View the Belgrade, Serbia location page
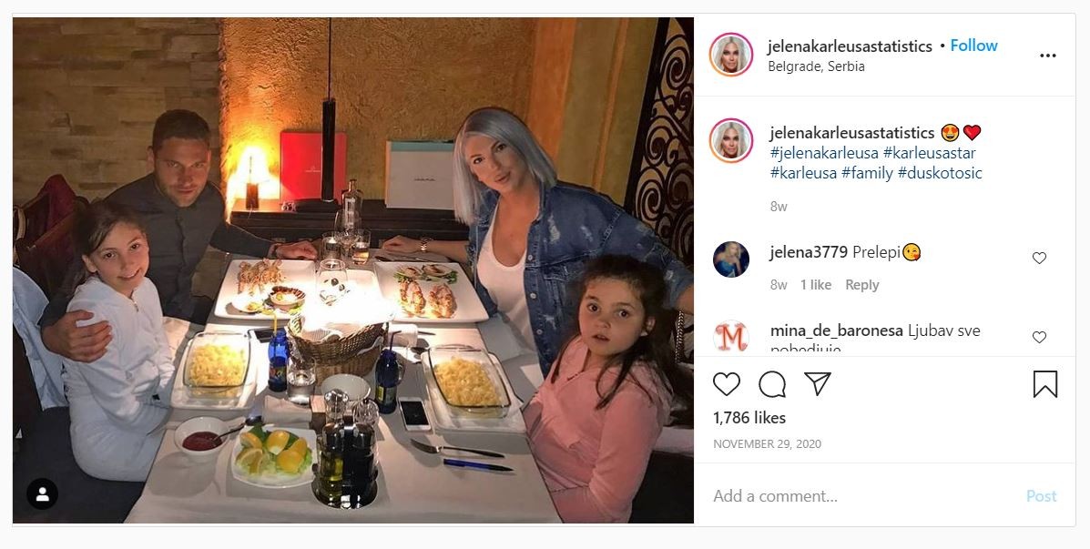 click(816, 66)
